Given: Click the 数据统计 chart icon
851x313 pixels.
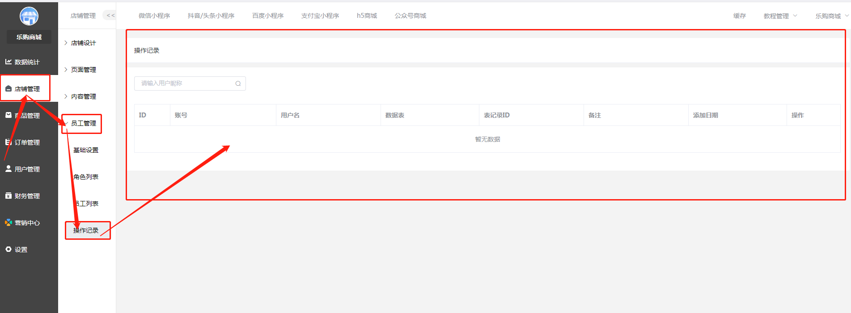Looking at the screenshot, I should click(x=8, y=62).
